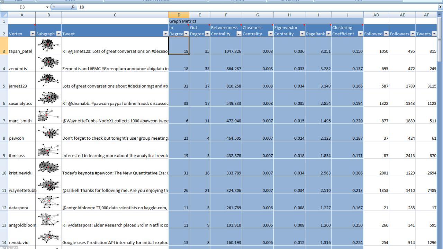Click the Tweets value 7489
This screenshot has width=443, height=249.
tap(426, 185)
